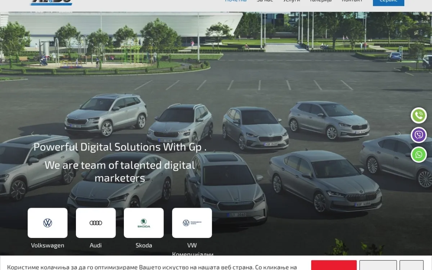
Task: Choose the Audi four-rings logo card
Action: point(96,223)
